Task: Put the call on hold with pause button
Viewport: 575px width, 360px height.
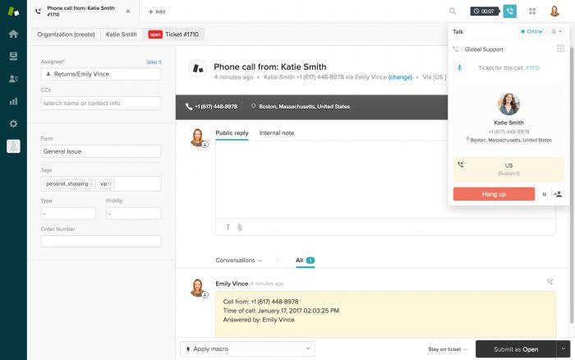Action: tap(544, 194)
